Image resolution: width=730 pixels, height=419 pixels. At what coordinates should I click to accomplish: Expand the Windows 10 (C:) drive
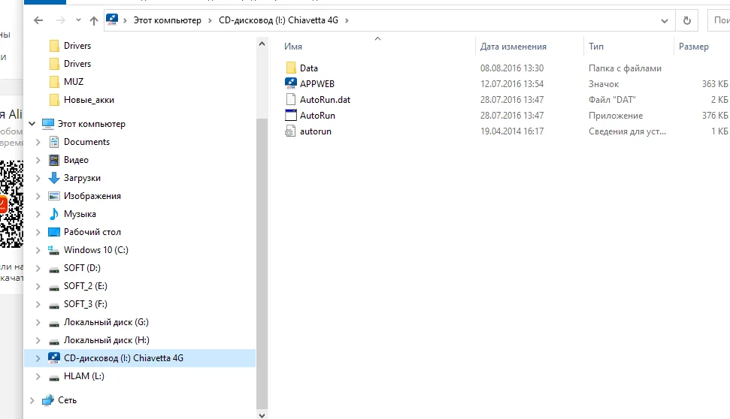(38, 250)
